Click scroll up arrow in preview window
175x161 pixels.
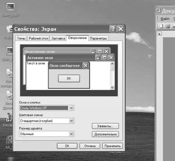[112, 64]
